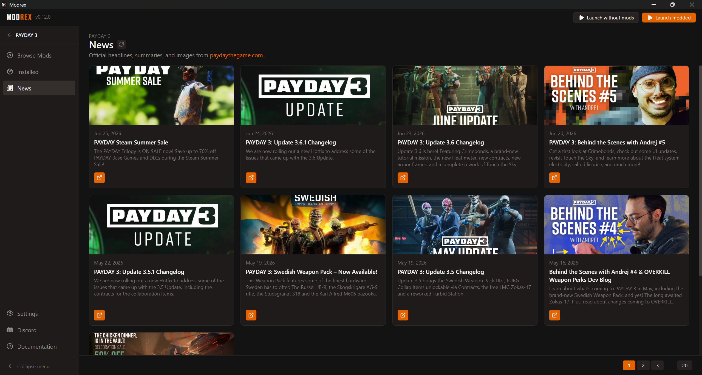Click the News newspaper icon in sidebar
702x375 pixels.
coord(10,88)
